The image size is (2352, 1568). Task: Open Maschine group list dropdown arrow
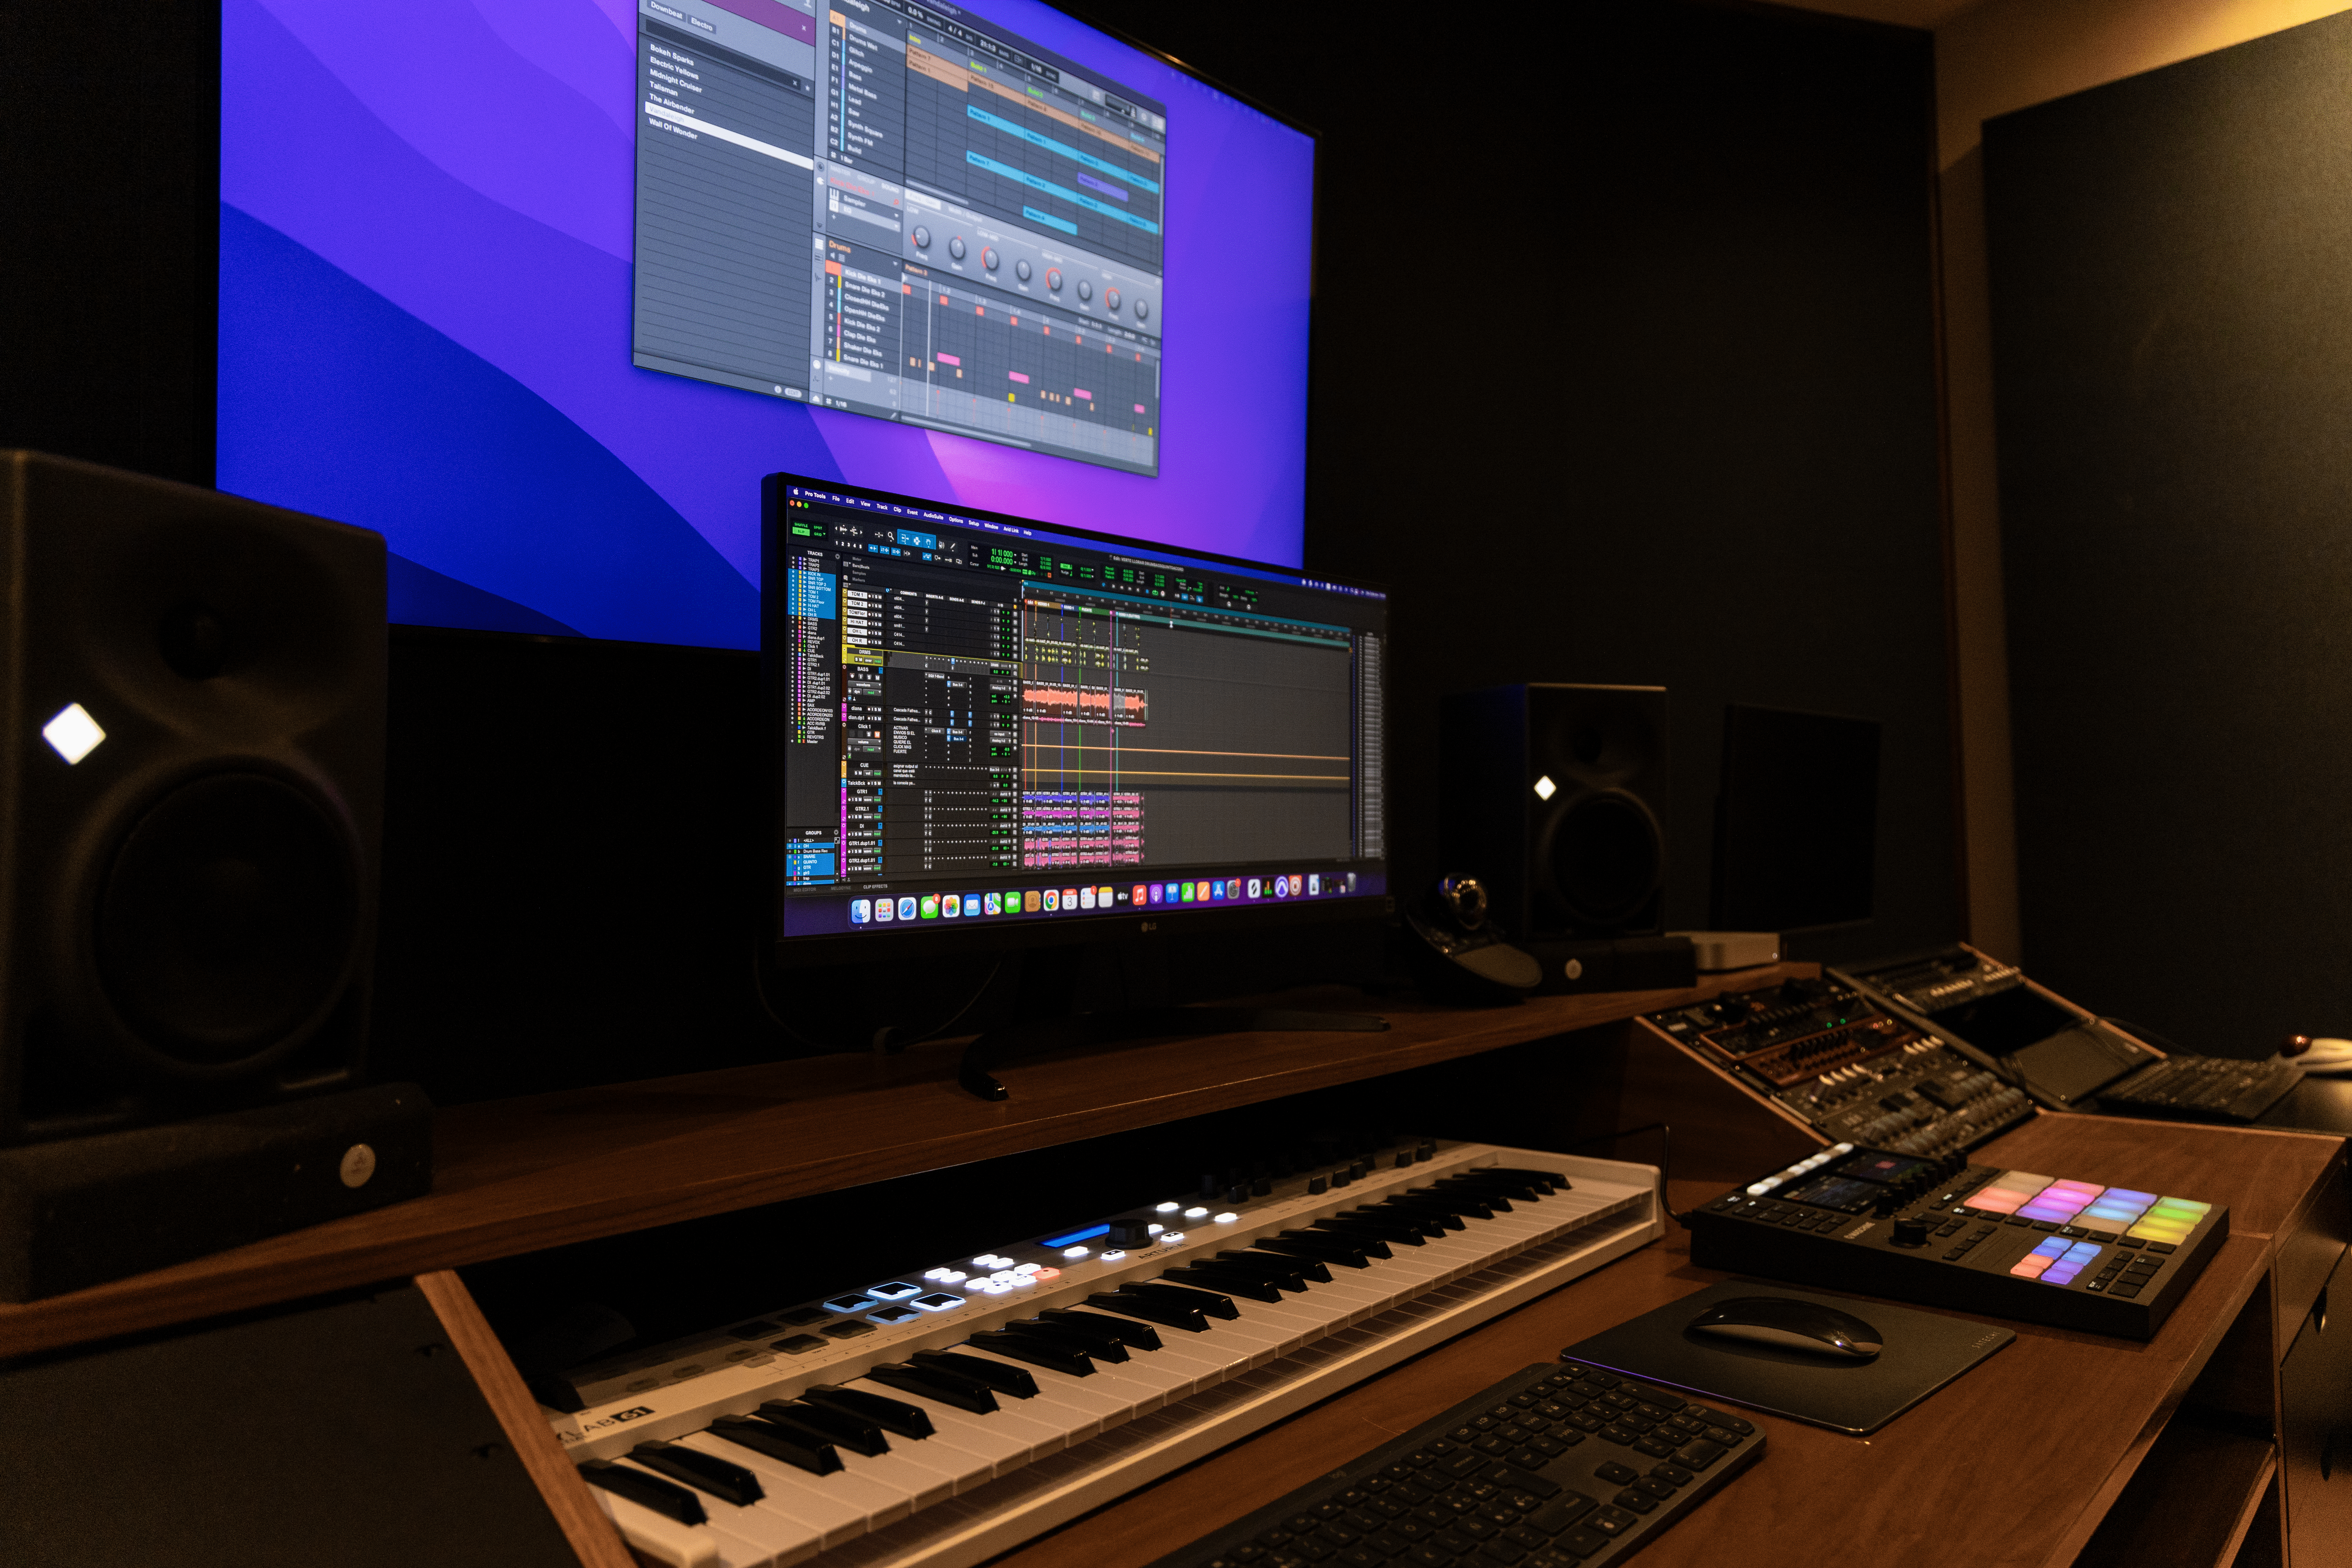tap(899, 22)
